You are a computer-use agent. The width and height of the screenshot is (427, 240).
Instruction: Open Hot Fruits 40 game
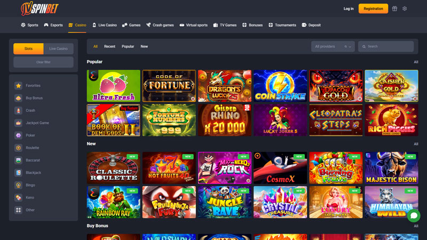coord(169,168)
